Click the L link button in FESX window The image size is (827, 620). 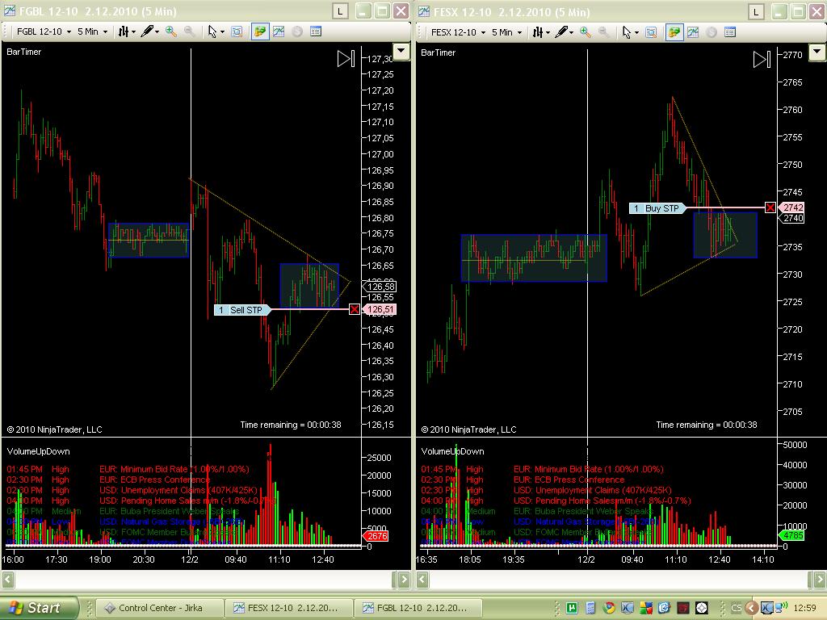tap(756, 11)
